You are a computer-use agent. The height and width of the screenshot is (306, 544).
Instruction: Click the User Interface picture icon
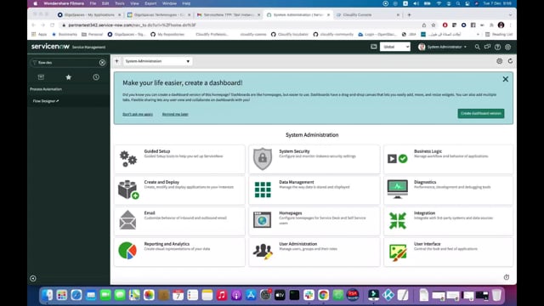point(398,252)
